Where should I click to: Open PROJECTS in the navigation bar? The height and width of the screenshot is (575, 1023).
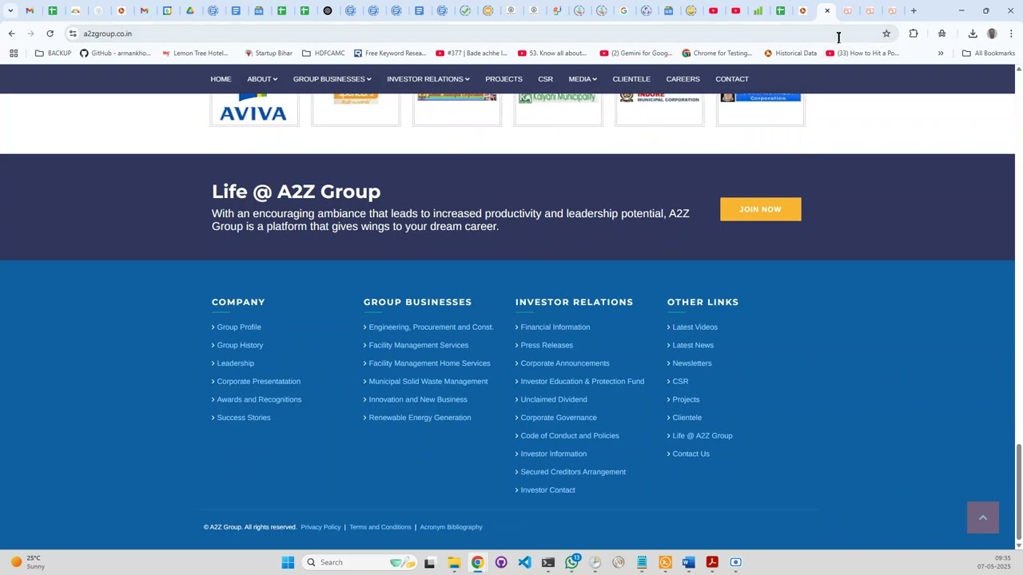(x=504, y=79)
